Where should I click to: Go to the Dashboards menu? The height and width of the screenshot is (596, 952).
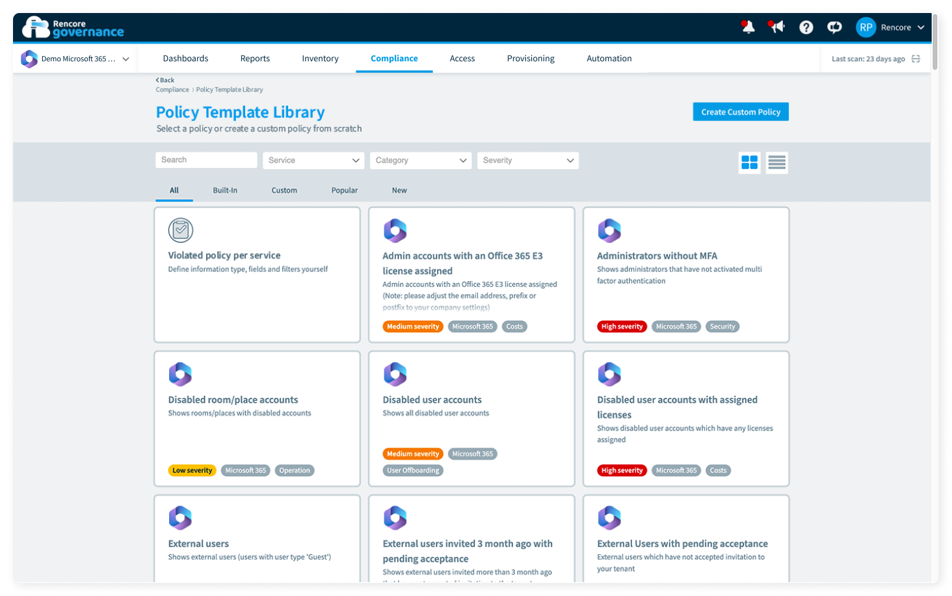185,59
